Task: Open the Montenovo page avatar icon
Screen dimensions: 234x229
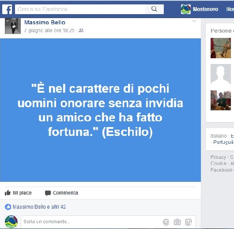Action: (x=185, y=9)
